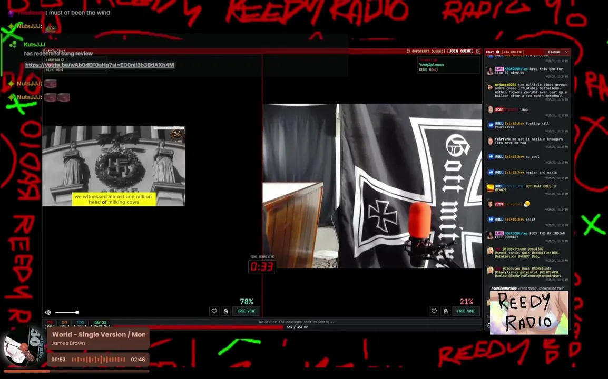Toggle the TOYS setting

click(x=80, y=324)
